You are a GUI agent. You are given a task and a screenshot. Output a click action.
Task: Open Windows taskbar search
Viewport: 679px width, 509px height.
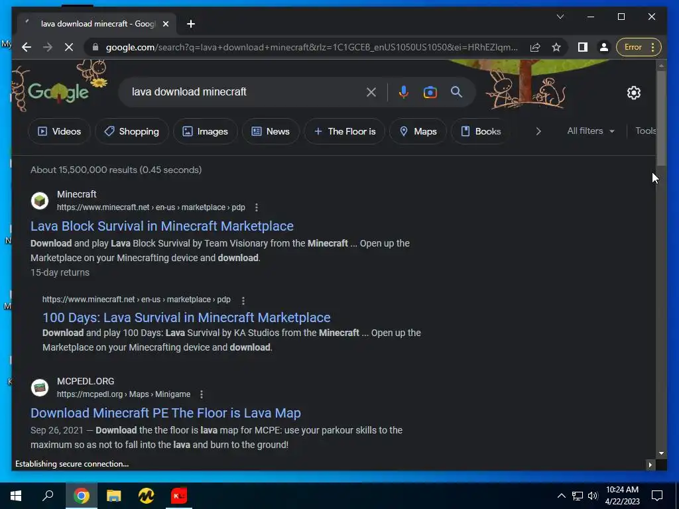[x=48, y=496]
